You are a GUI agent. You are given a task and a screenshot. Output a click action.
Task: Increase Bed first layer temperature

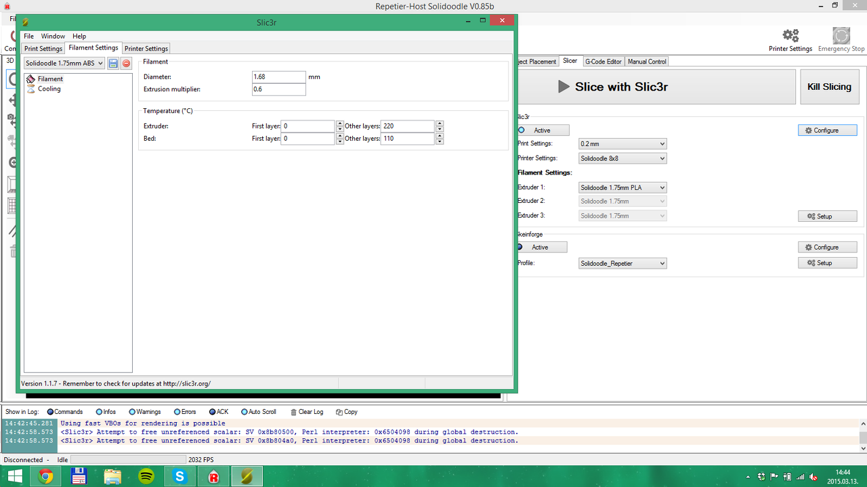pyautogui.click(x=339, y=136)
